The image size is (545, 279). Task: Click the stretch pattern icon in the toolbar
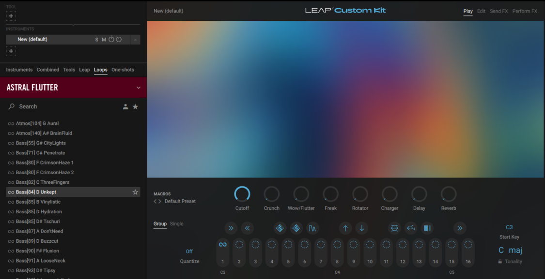coord(394,228)
